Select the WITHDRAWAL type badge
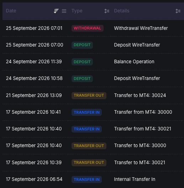 click(x=88, y=28)
